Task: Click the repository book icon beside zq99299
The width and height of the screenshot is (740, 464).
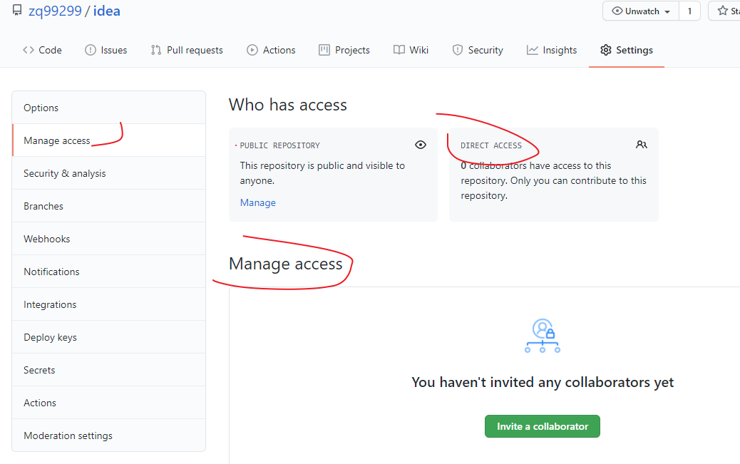Action: 17,11
